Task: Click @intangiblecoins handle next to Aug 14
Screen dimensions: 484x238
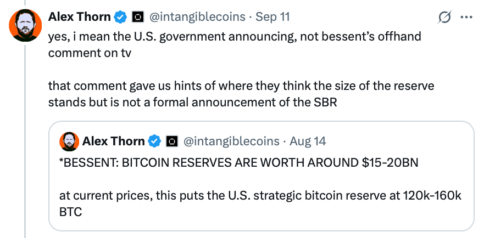Action: [x=231, y=141]
